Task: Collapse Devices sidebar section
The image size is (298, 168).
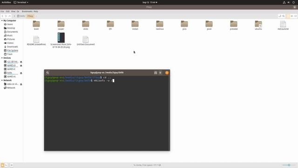Action: click(x=2, y=58)
